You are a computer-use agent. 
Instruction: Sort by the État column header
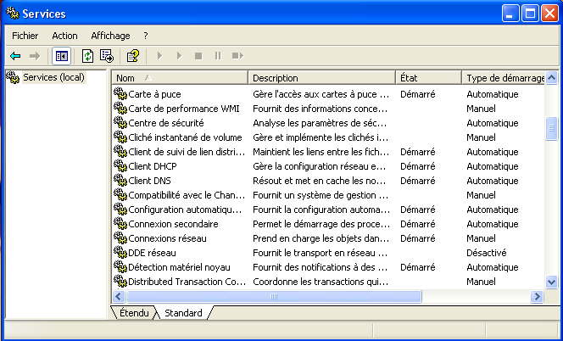[x=429, y=78]
